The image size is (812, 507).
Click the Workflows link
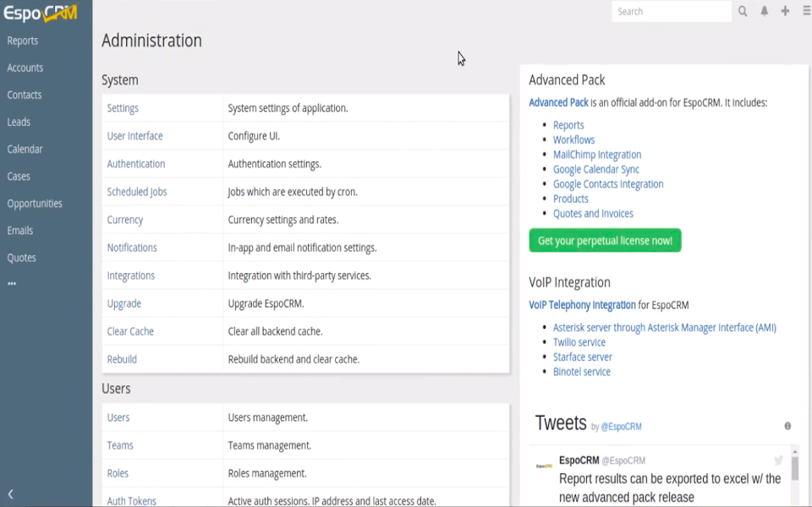pyautogui.click(x=573, y=139)
